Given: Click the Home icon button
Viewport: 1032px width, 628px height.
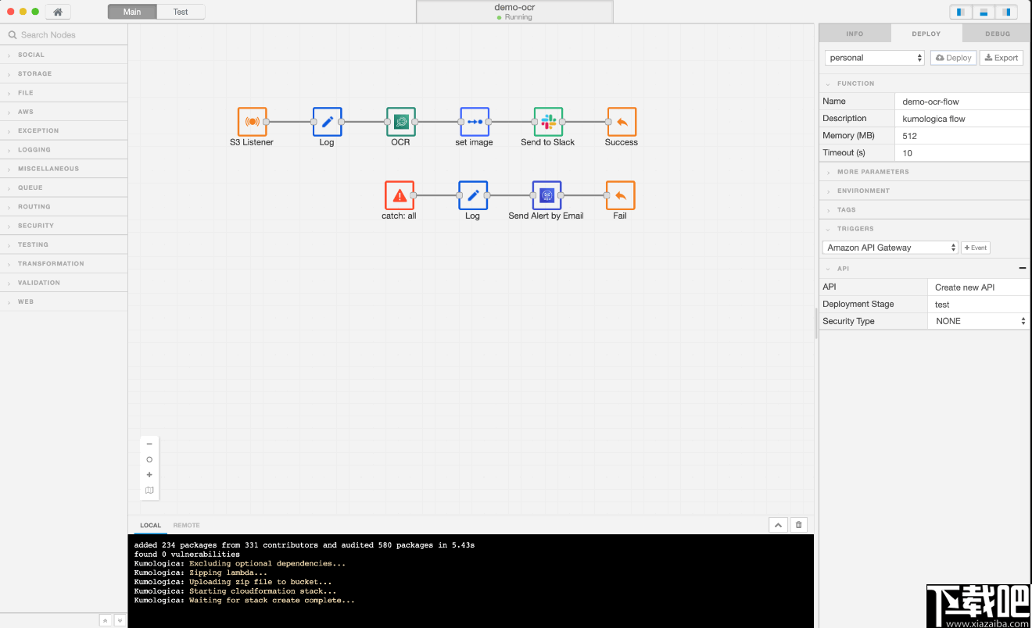Looking at the screenshot, I should pyautogui.click(x=58, y=12).
